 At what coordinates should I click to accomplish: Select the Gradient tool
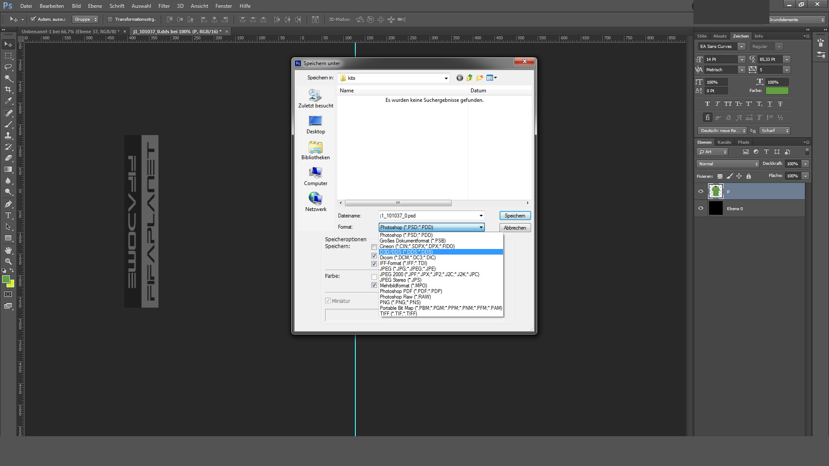(8, 170)
